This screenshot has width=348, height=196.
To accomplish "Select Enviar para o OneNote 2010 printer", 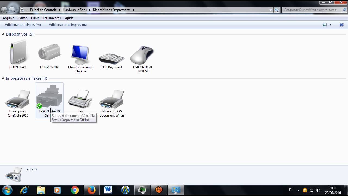I will click(x=18, y=99).
